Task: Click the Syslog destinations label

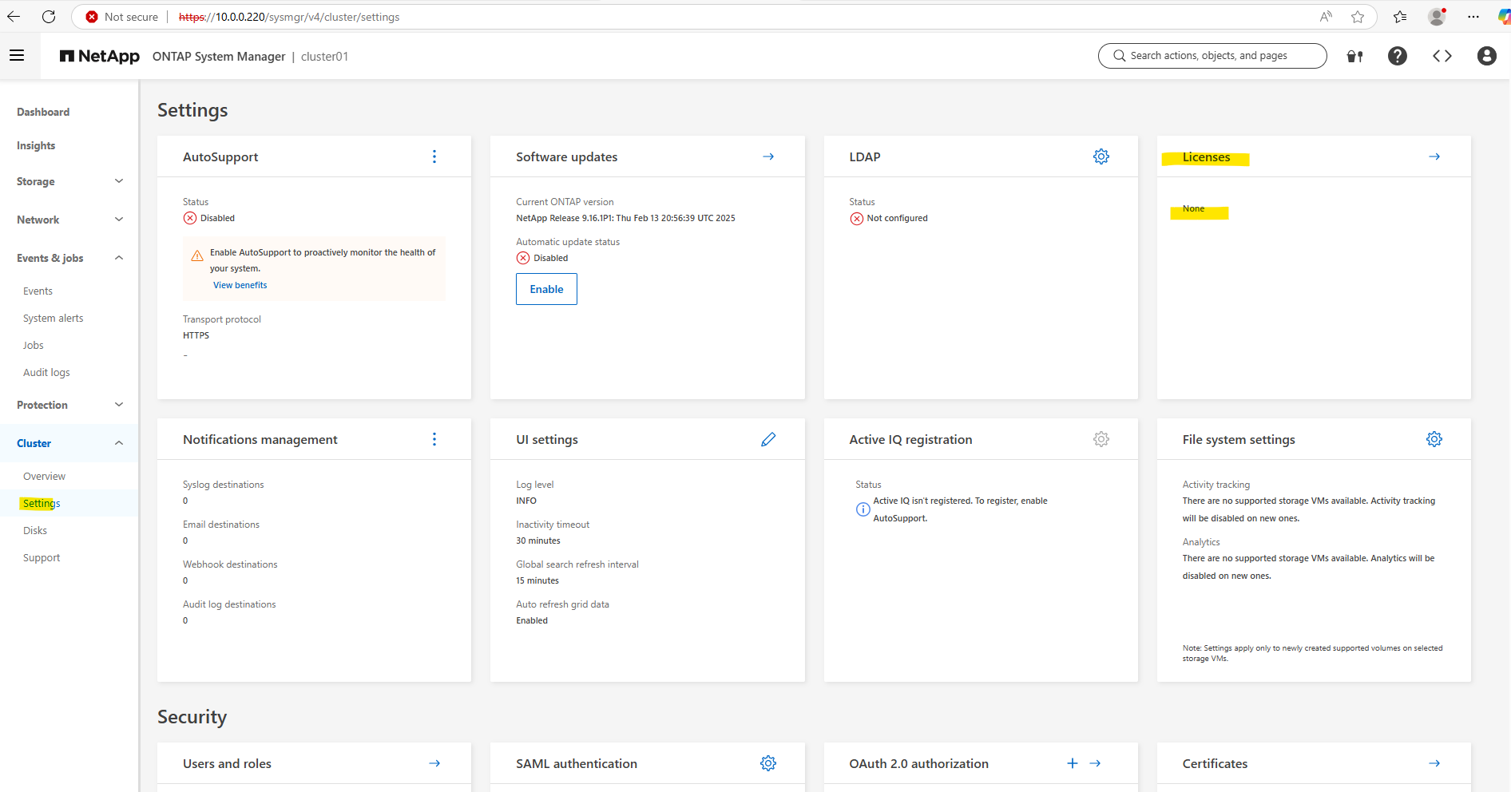Action: pyautogui.click(x=223, y=485)
